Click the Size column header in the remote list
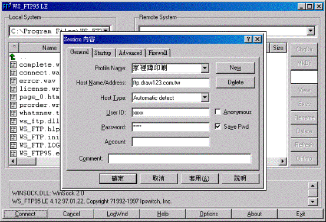This screenshot has height=222, width=326. pos(278,48)
